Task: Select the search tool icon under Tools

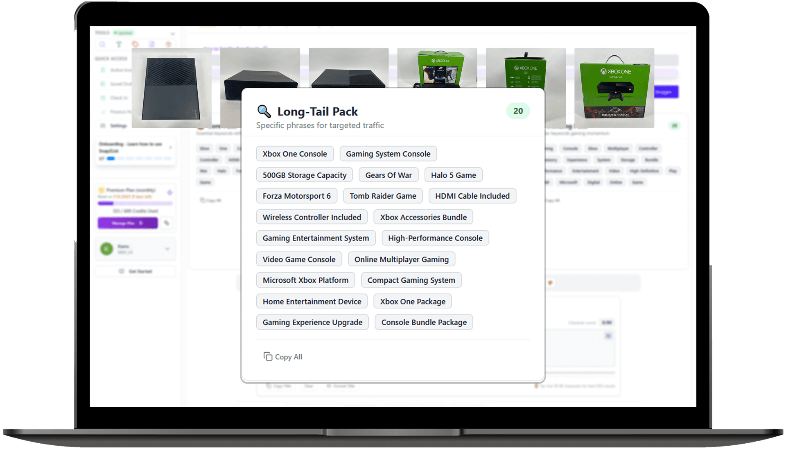Action: pyautogui.click(x=102, y=44)
